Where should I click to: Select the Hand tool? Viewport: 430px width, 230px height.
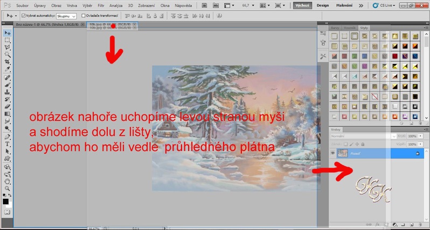tap(7, 181)
